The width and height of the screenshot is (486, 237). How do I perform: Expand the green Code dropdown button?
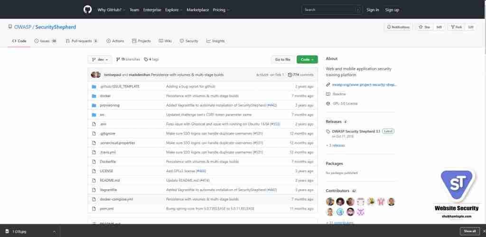pyautogui.click(x=307, y=60)
